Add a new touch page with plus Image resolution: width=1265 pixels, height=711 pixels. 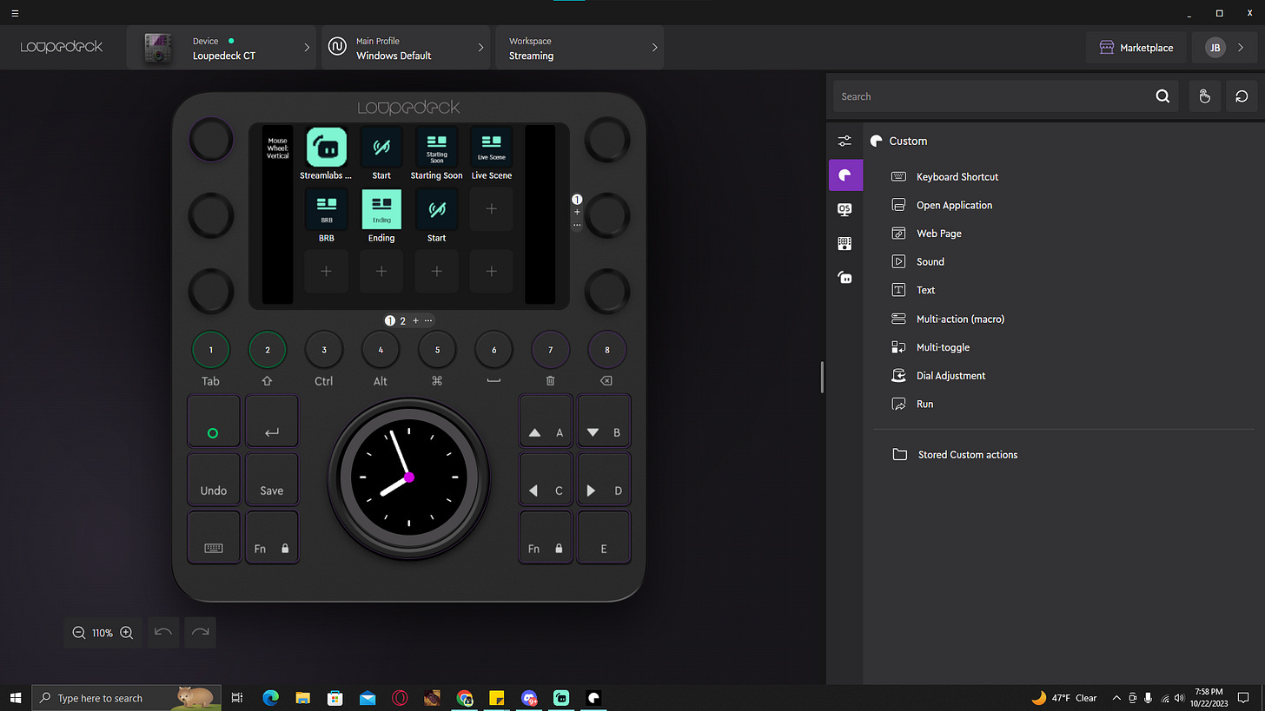pyautogui.click(x=415, y=320)
